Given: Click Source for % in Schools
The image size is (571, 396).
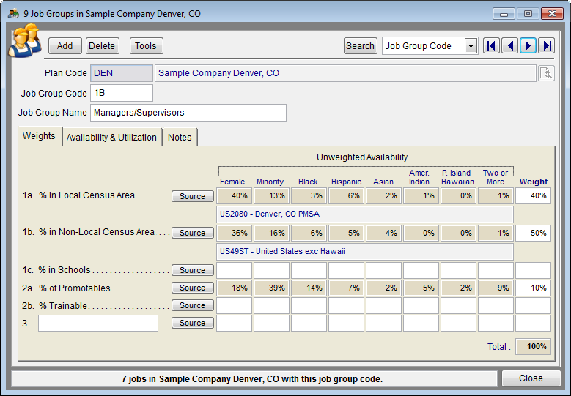Looking at the screenshot, I should [x=192, y=270].
